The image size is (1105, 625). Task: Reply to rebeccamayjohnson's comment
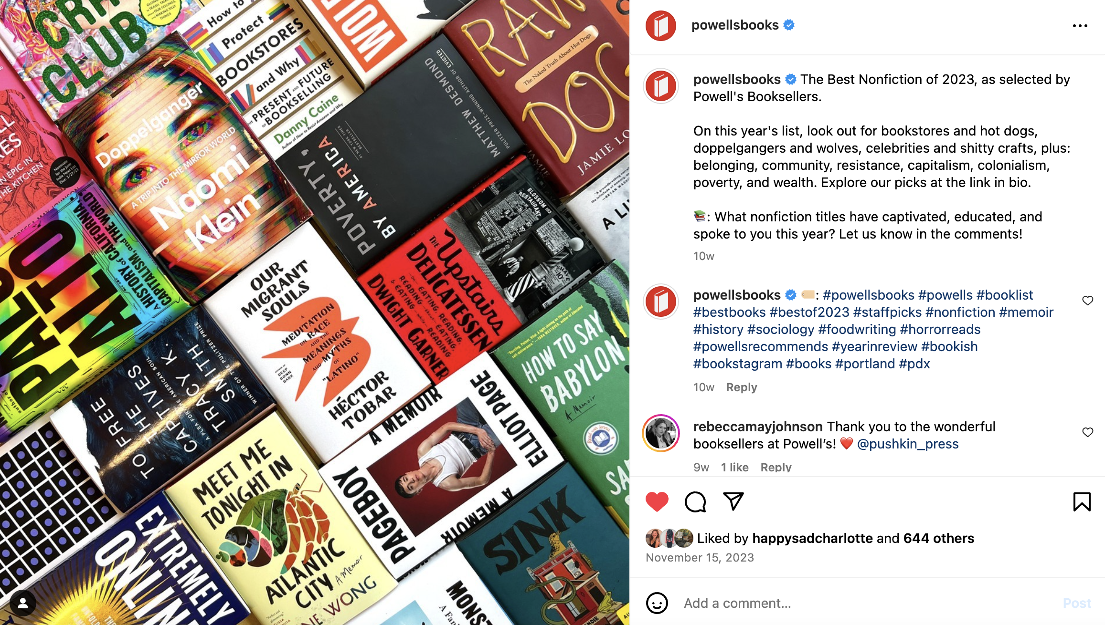point(776,468)
